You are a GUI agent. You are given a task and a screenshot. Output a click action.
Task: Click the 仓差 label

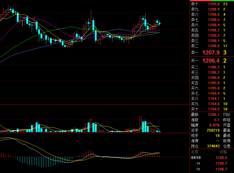(x=227, y=146)
